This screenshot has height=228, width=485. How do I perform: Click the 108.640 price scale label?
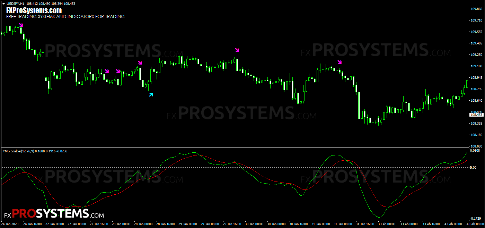(476, 101)
